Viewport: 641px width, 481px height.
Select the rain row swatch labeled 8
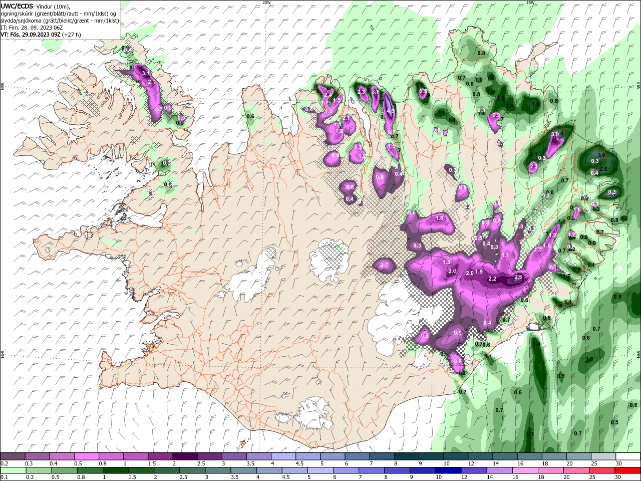[x=397, y=470]
